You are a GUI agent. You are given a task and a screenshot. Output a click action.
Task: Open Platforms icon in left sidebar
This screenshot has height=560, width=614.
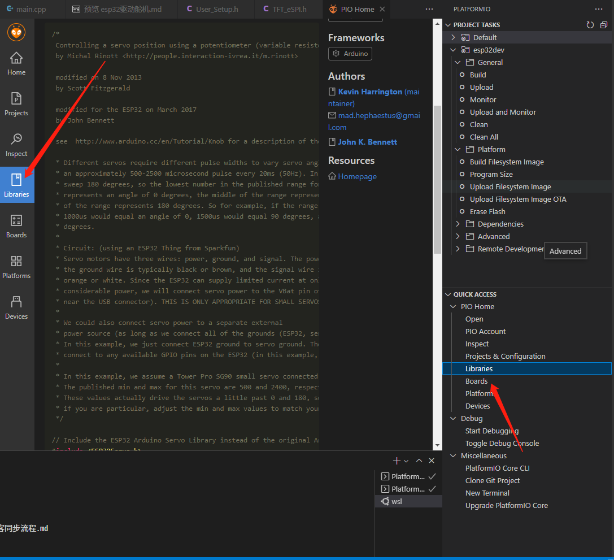[x=16, y=266]
